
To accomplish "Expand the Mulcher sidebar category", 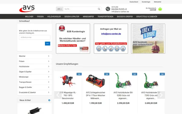I will 35,56.
